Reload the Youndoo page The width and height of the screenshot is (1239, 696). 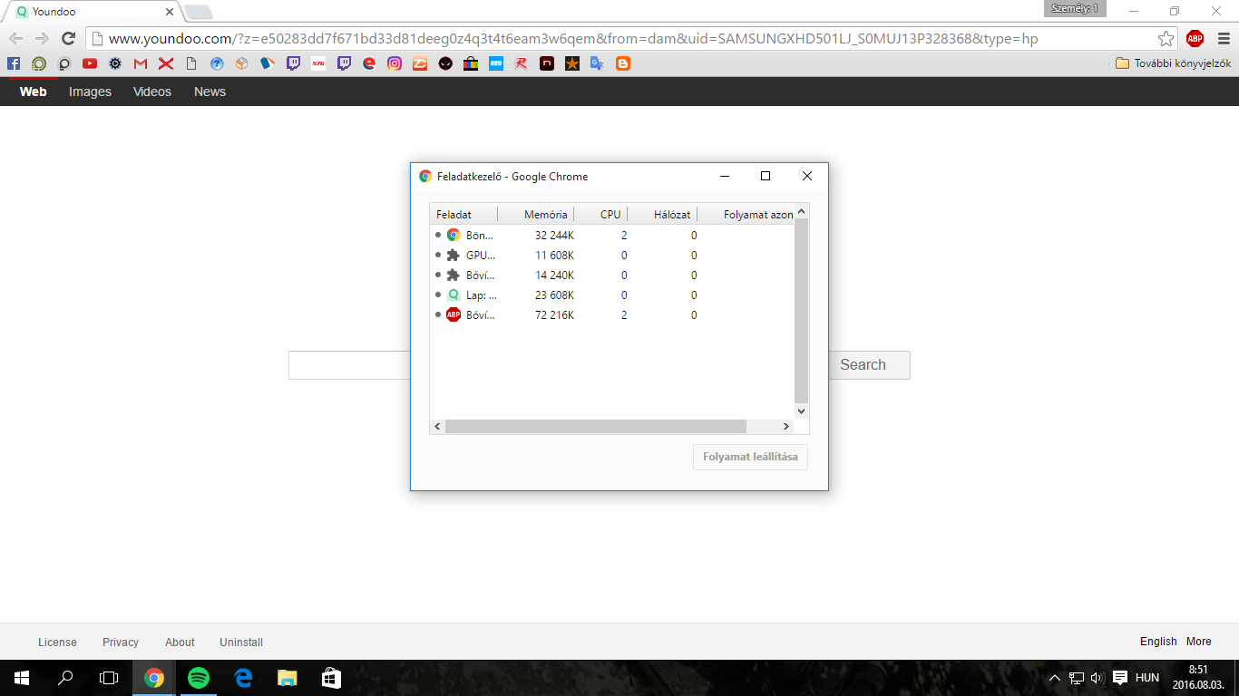click(x=68, y=38)
